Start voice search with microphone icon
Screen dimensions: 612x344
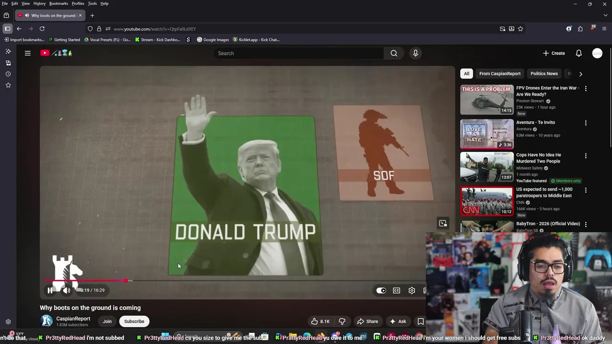(415, 53)
